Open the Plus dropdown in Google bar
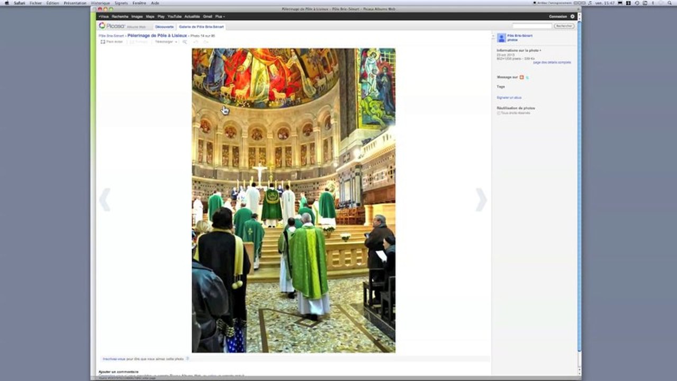Viewport: 677px width, 381px height. pos(220,16)
